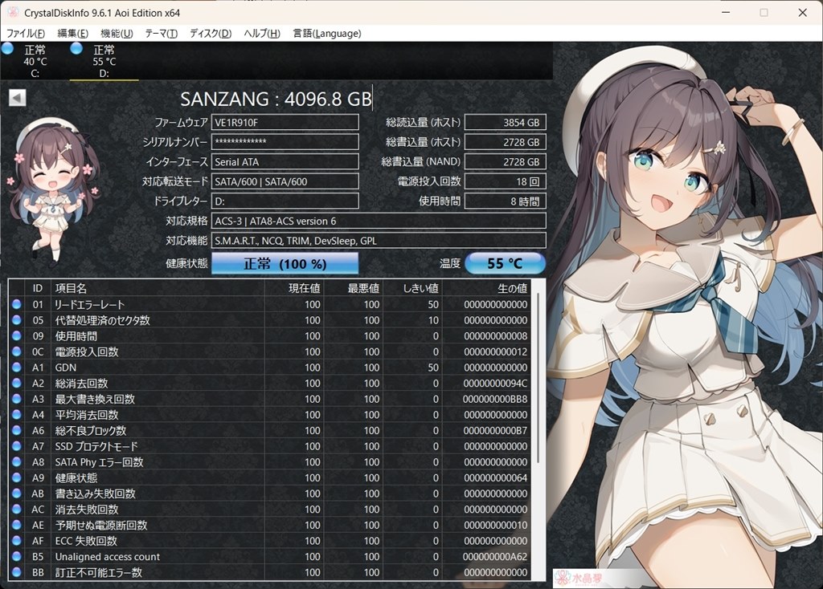
Task: Click status orb for A9 健康状態 row
Action: pyautogui.click(x=16, y=477)
